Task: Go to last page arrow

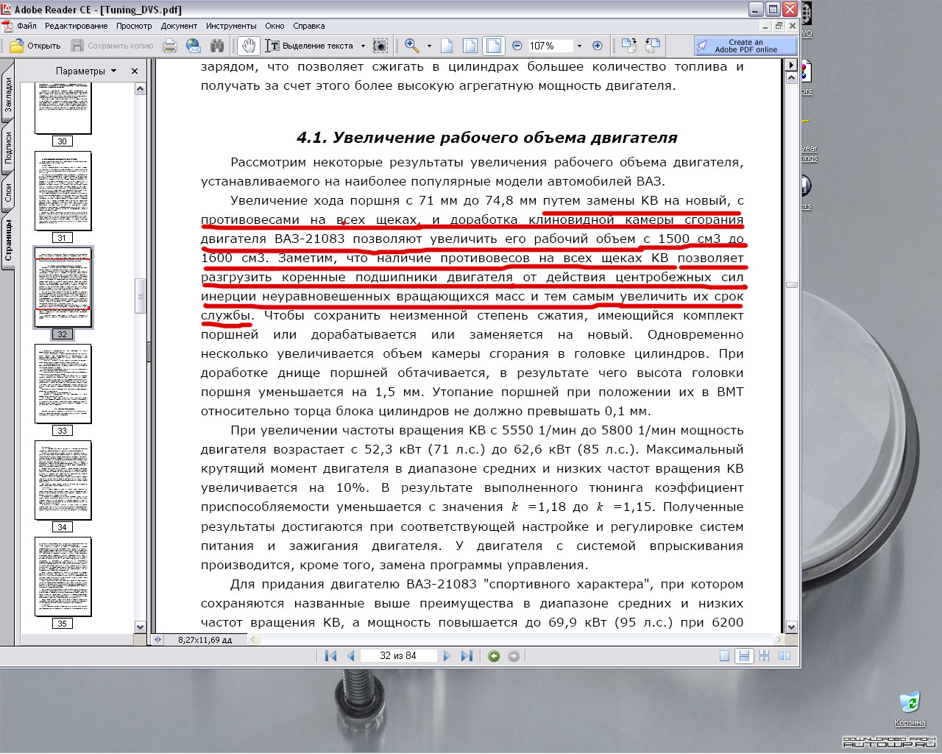Action: click(467, 656)
